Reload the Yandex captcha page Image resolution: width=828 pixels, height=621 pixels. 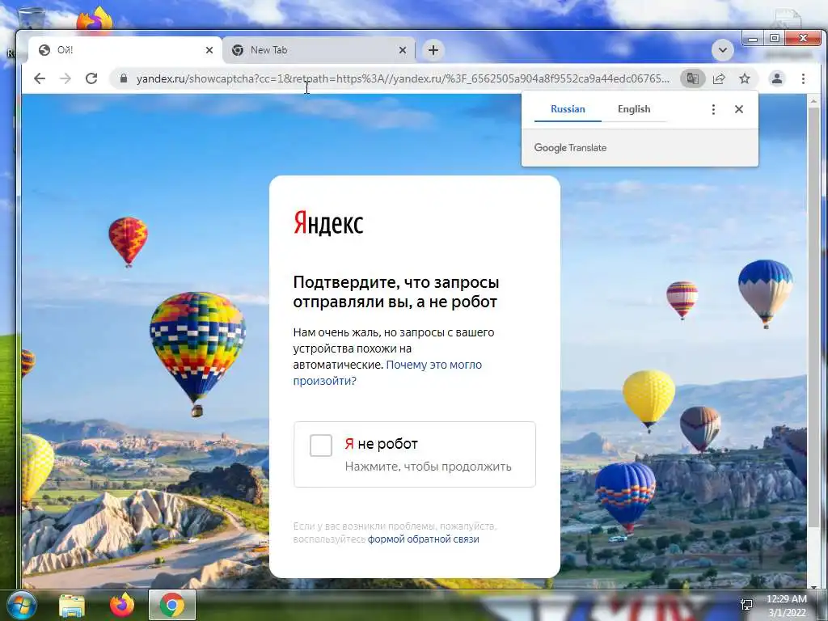(91, 78)
